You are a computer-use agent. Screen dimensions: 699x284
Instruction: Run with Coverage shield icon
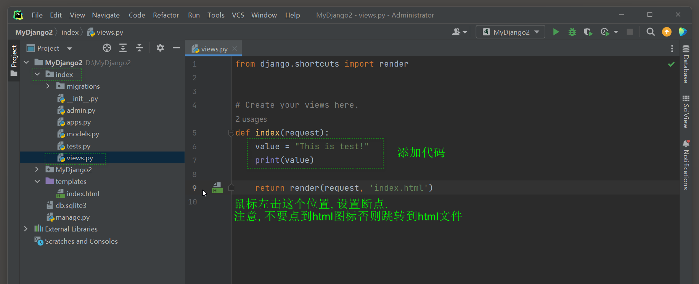pos(588,32)
